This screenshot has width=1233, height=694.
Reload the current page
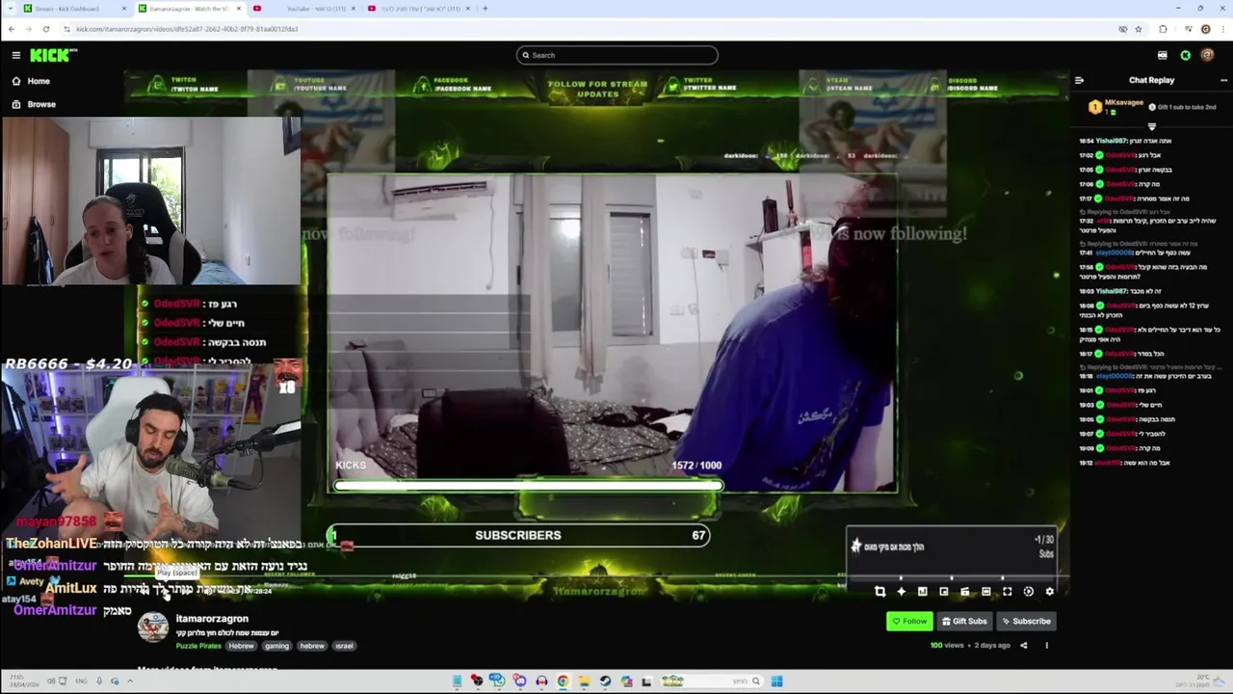pos(45,29)
